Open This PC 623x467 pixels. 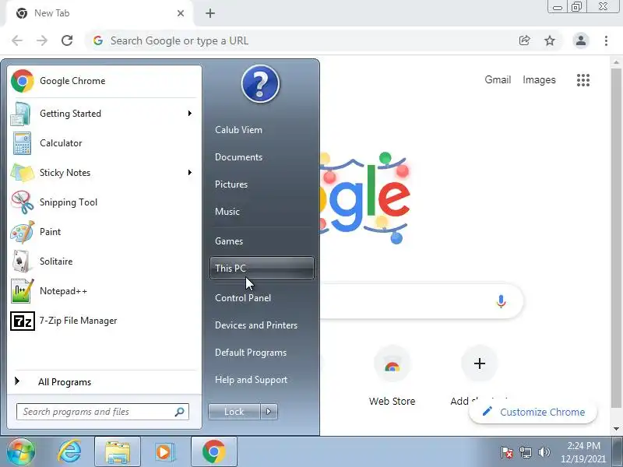coord(262,269)
